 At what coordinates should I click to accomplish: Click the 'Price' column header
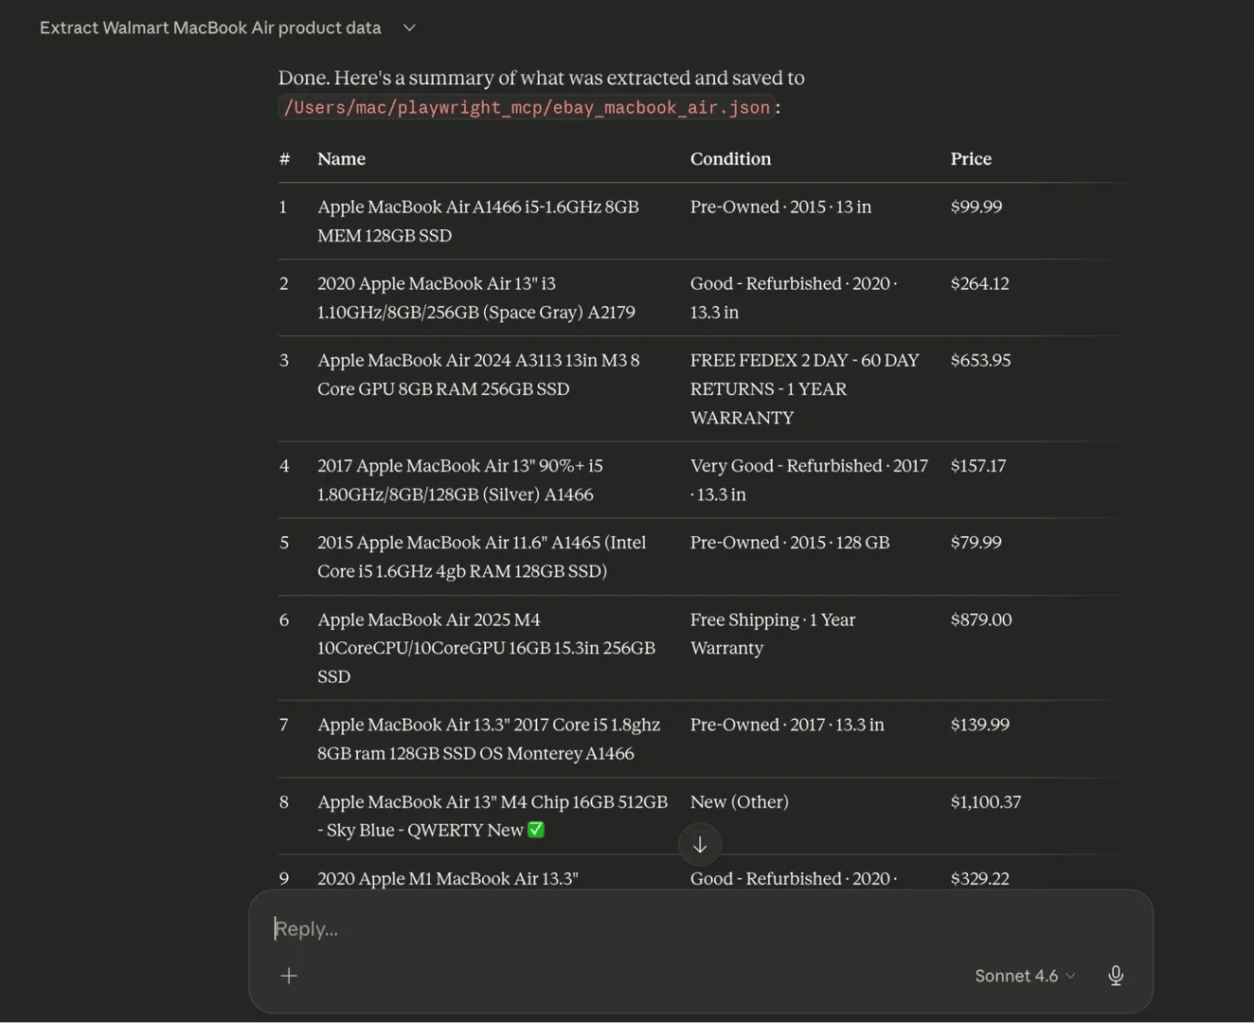[x=971, y=159]
